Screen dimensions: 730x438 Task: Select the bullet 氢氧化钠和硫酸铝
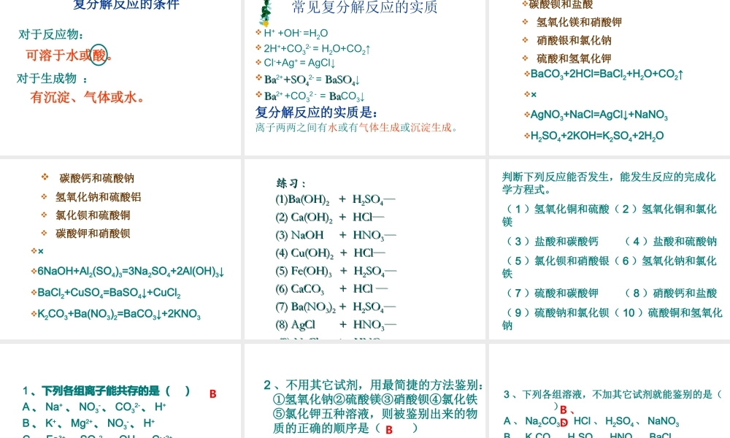(99, 197)
